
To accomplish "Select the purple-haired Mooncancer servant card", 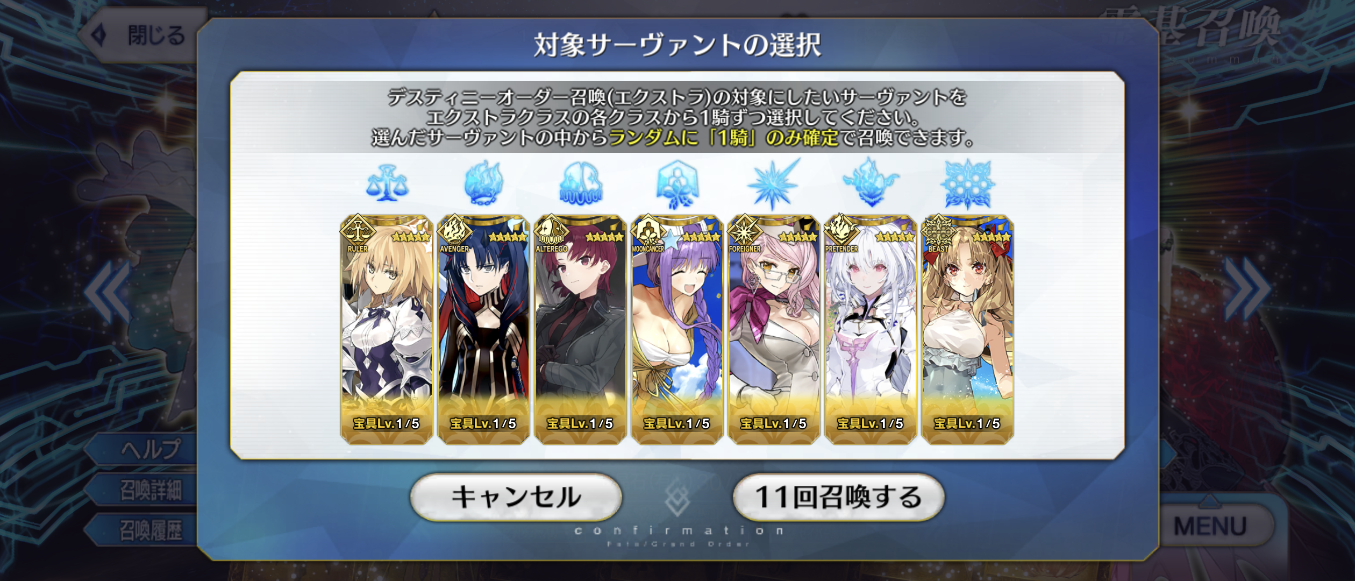I will point(677,329).
